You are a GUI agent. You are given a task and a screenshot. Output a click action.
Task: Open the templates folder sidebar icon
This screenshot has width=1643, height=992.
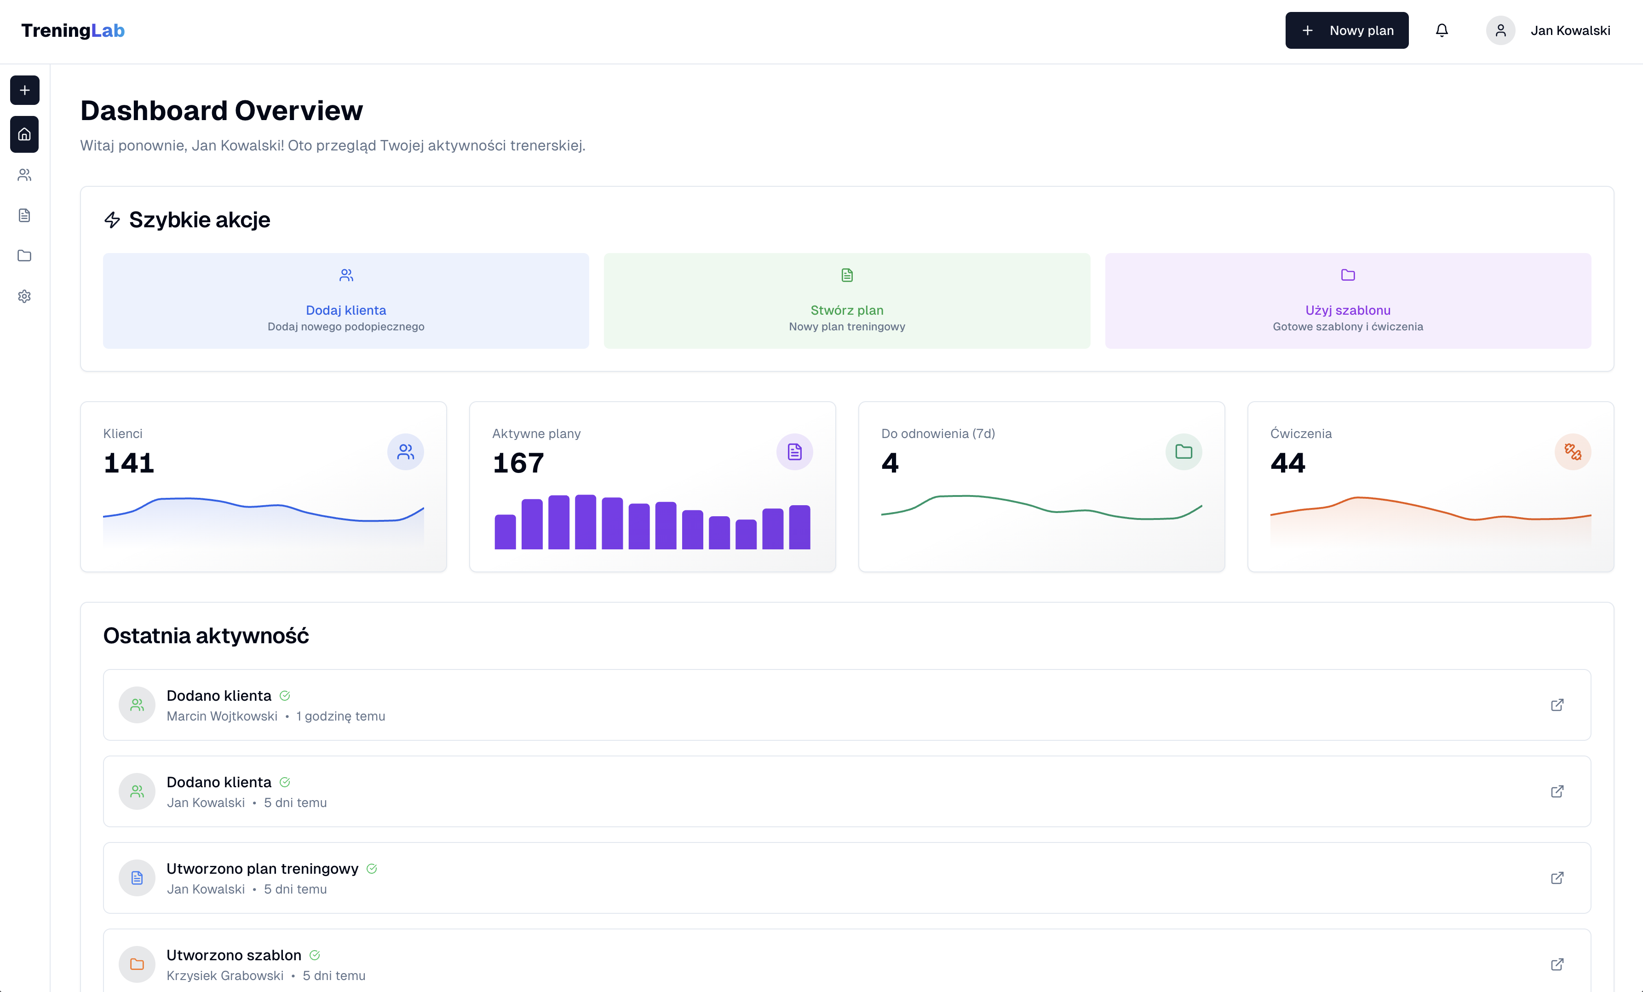point(25,255)
